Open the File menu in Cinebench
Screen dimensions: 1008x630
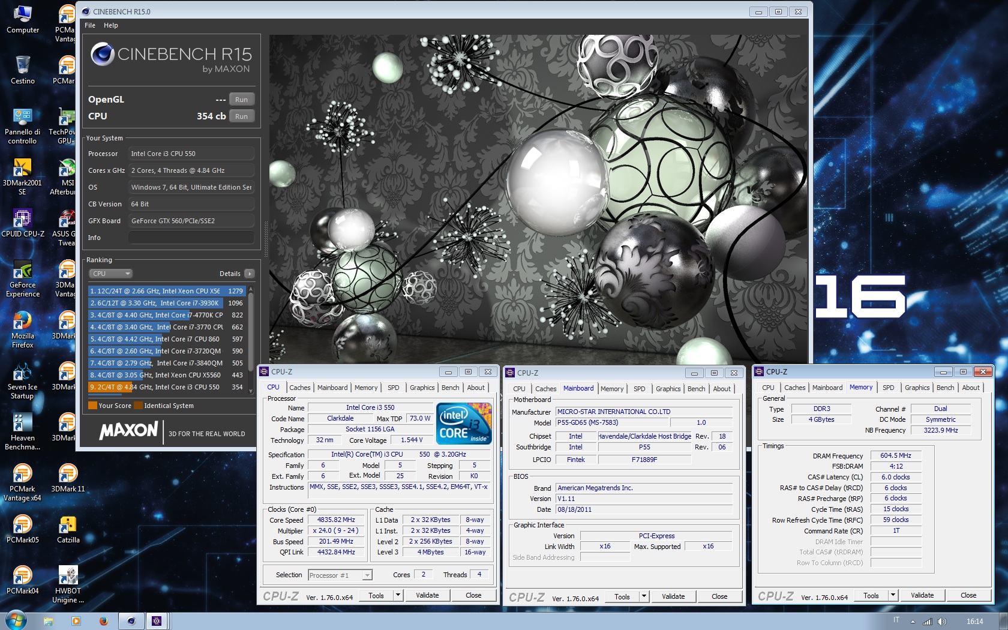click(90, 25)
